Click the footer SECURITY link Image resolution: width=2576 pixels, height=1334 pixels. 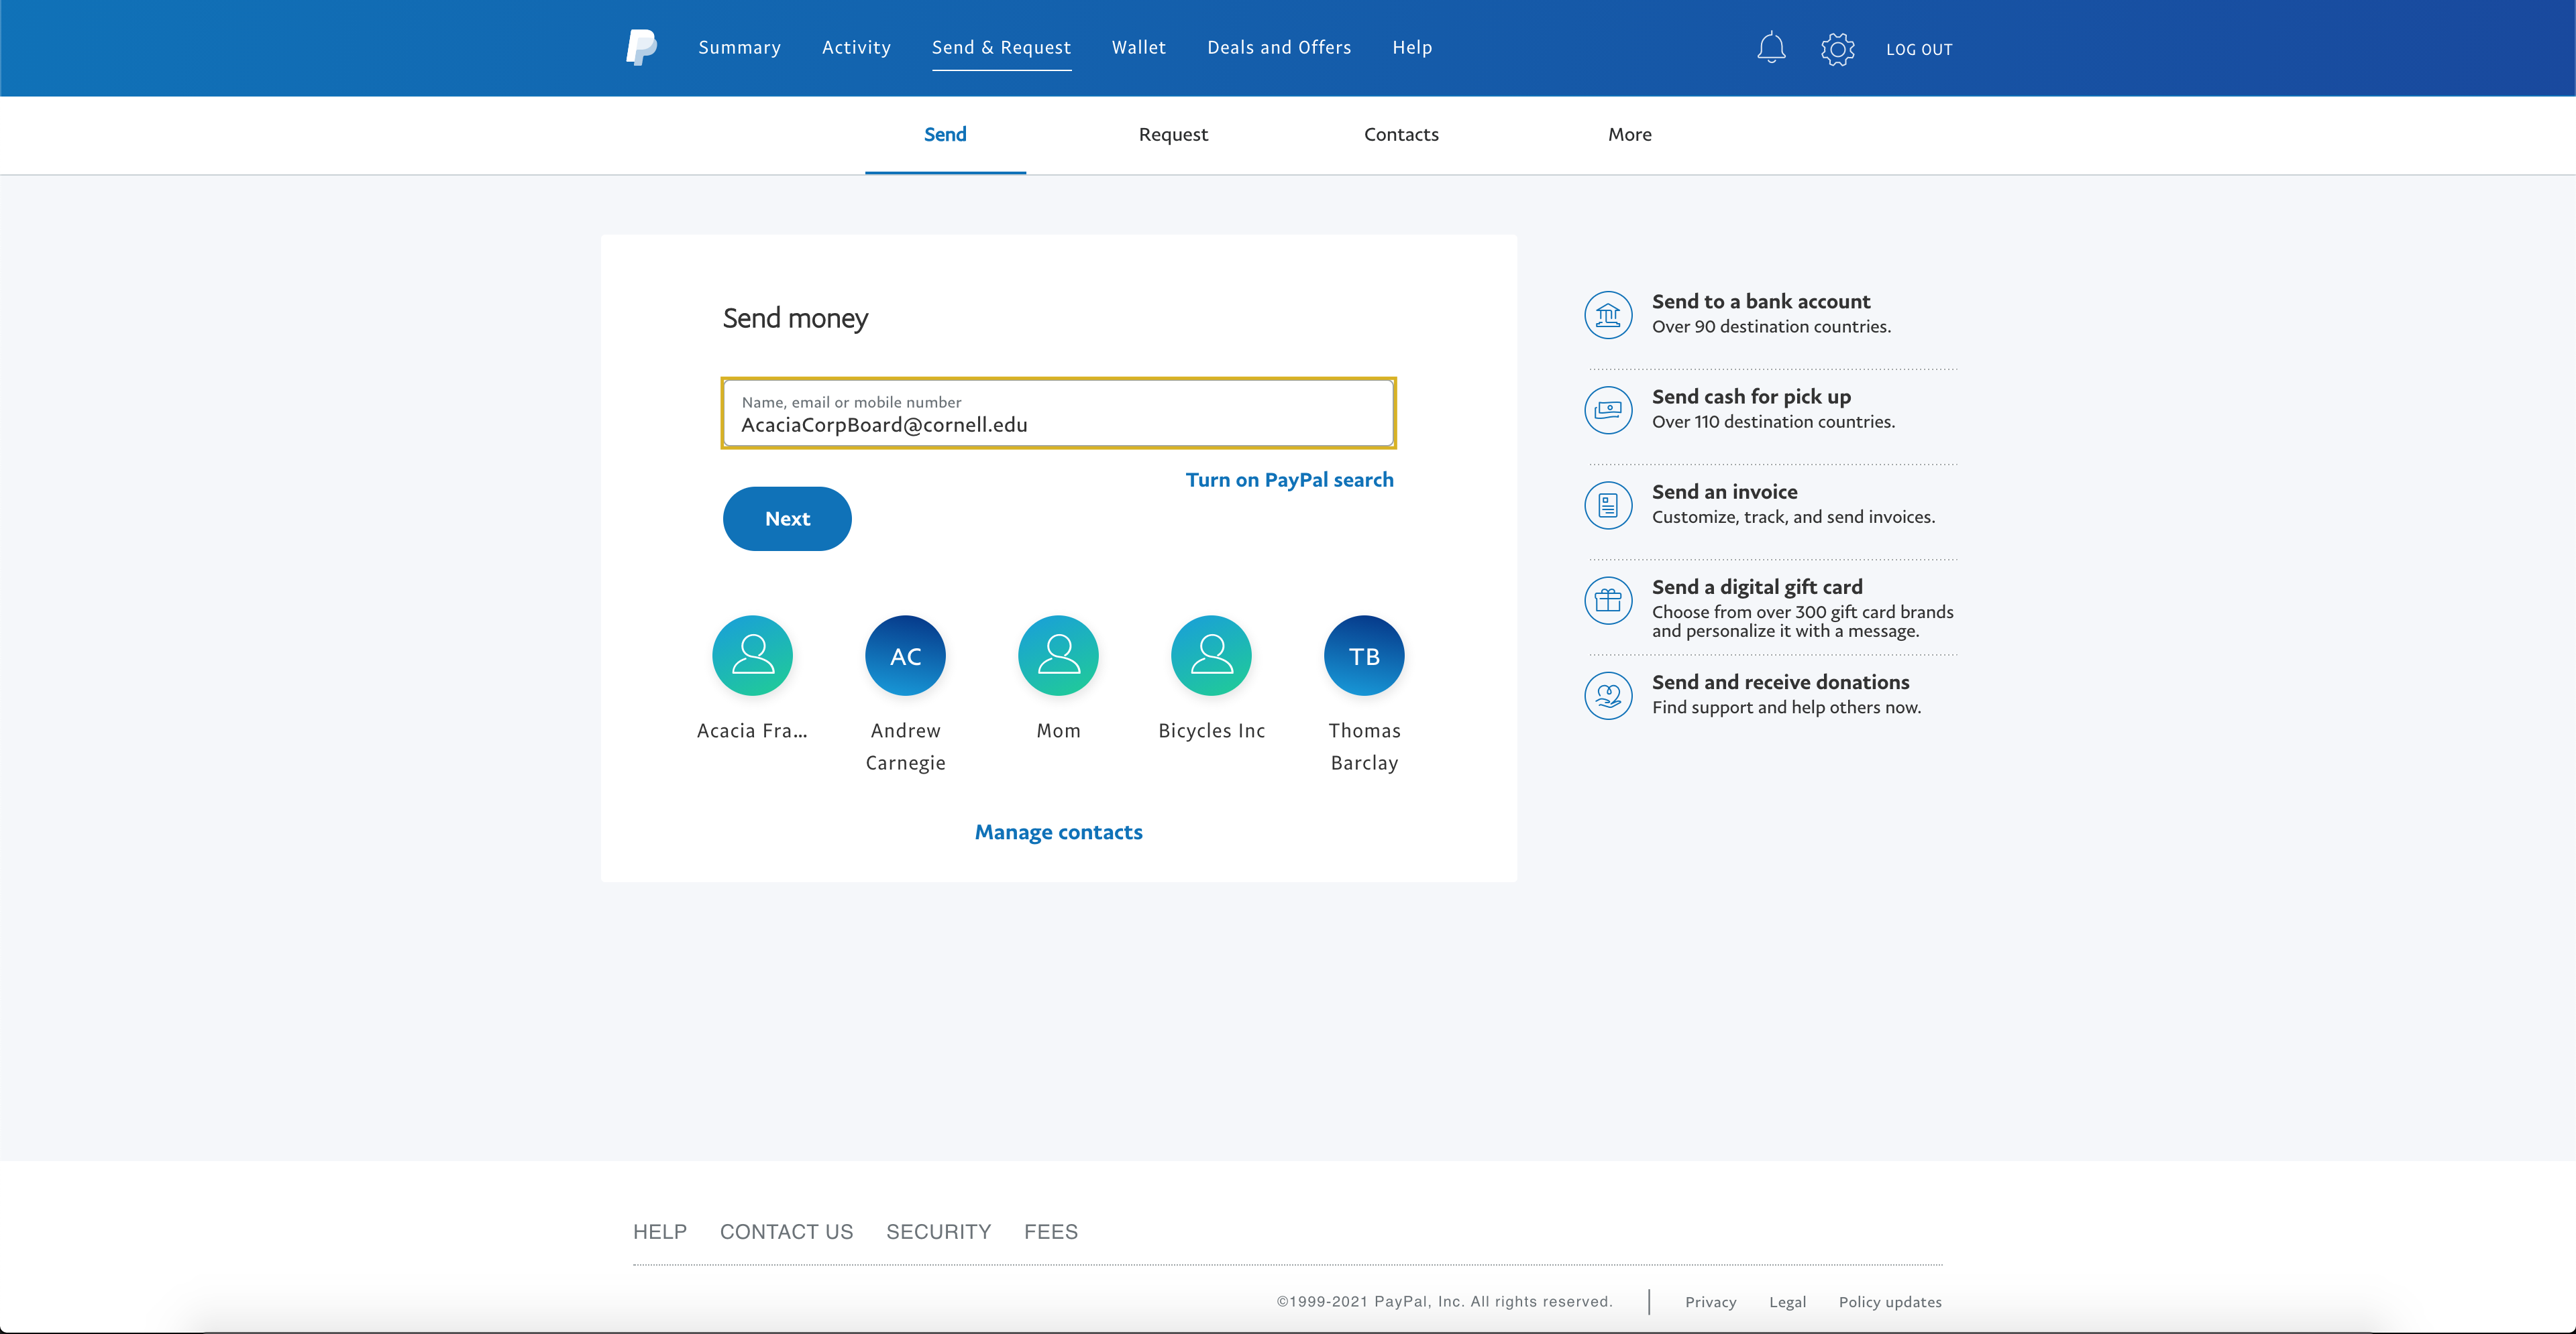(x=938, y=1232)
